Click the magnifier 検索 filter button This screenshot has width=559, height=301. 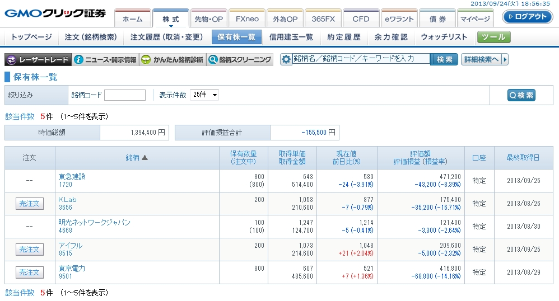(521, 95)
